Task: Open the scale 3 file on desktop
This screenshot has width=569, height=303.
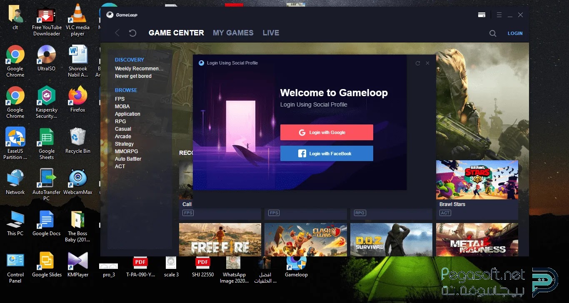Action: [171, 267]
